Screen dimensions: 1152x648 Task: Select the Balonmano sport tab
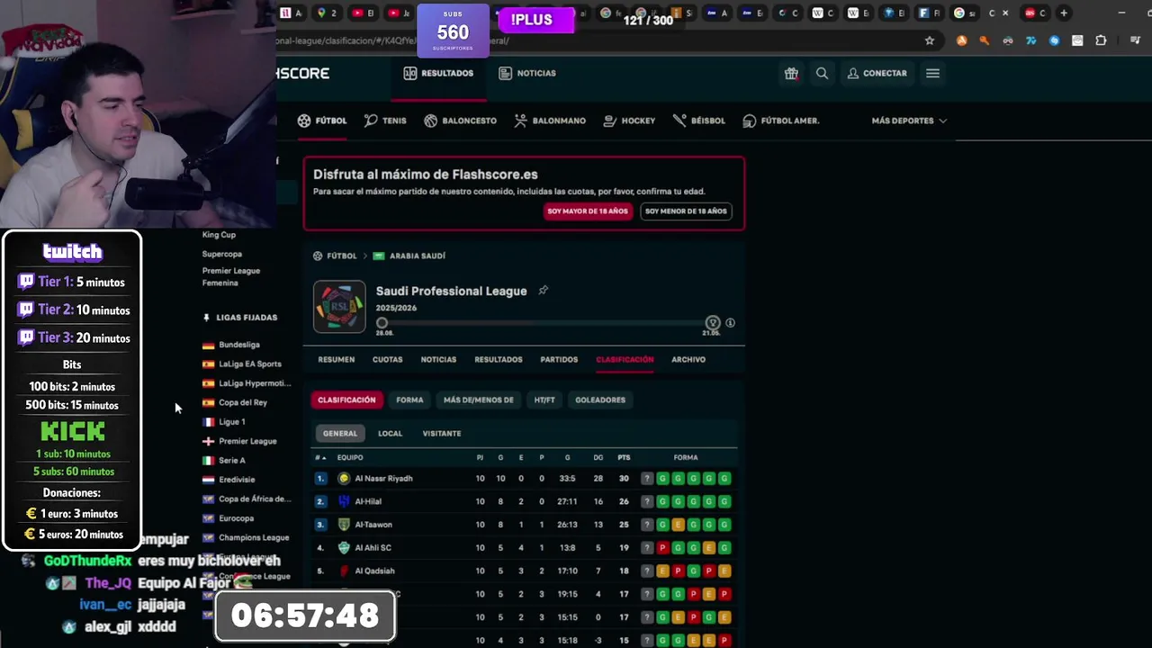(550, 121)
